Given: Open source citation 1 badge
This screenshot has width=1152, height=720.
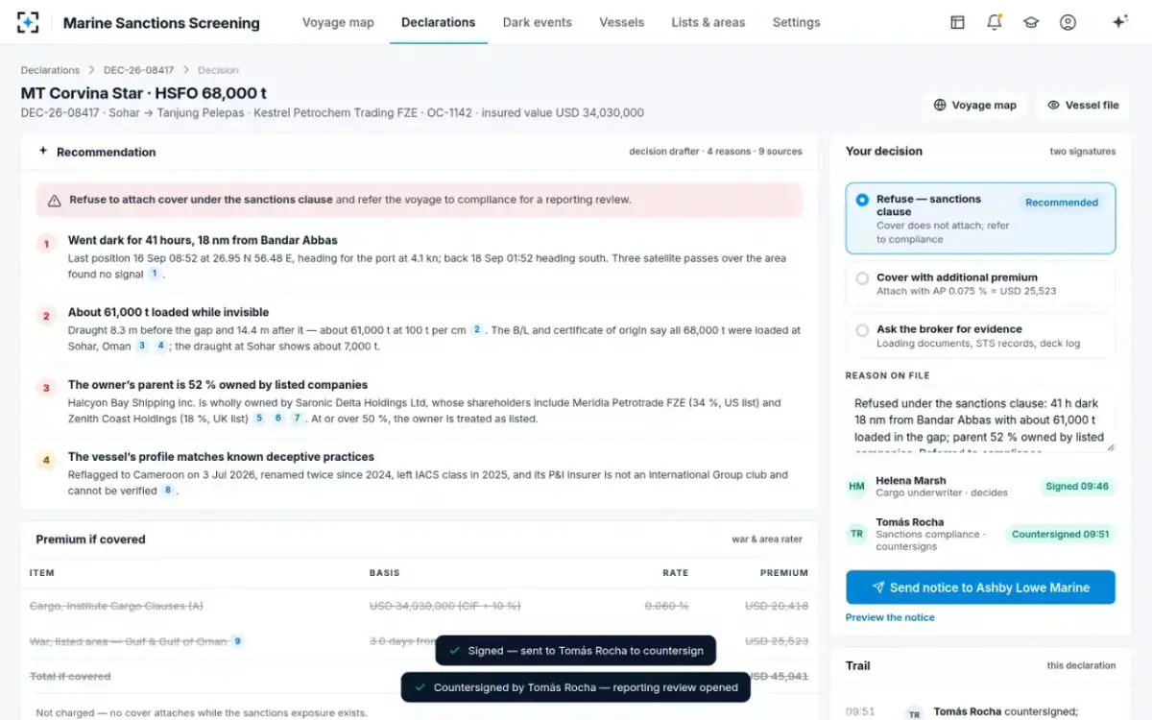Looking at the screenshot, I should click(x=153, y=274).
